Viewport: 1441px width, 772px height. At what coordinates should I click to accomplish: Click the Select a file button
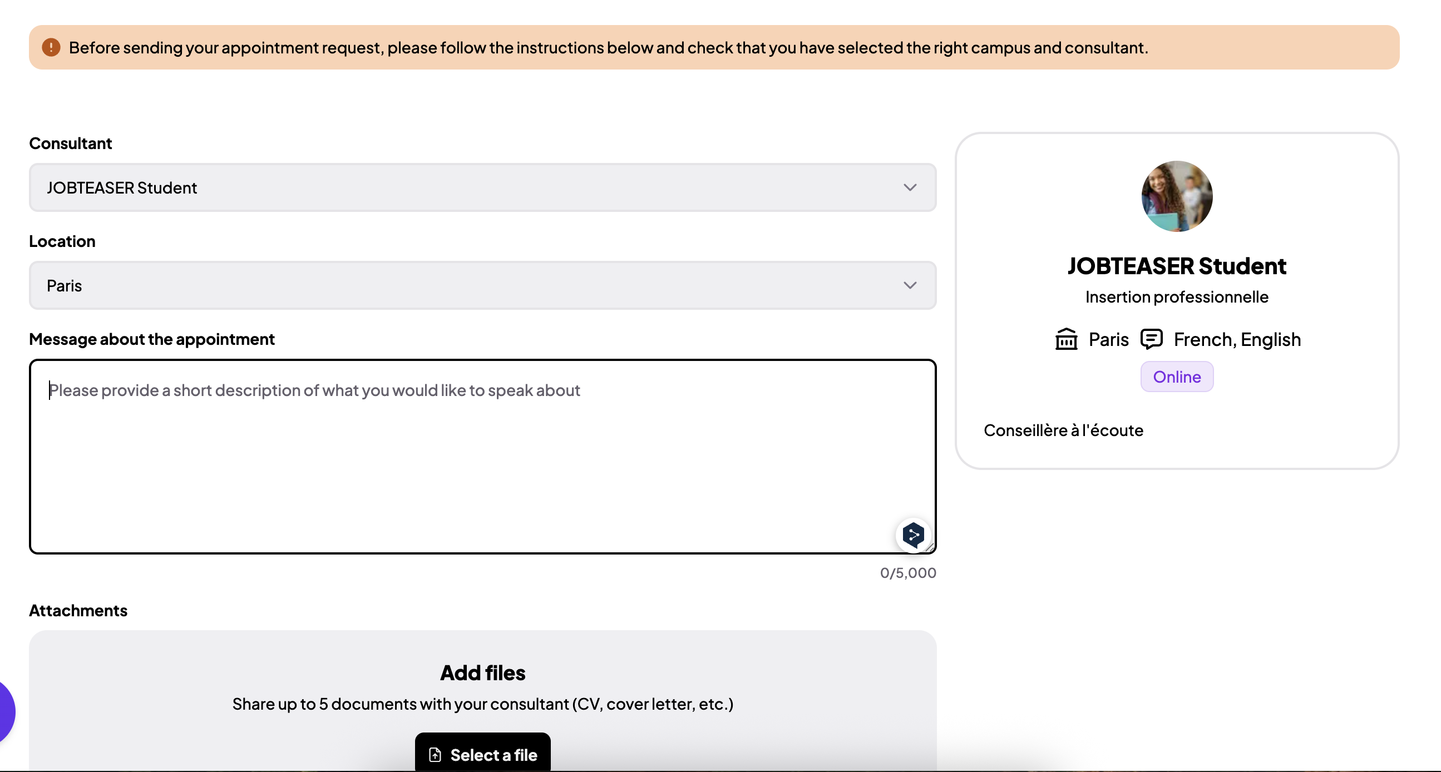tap(482, 754)
